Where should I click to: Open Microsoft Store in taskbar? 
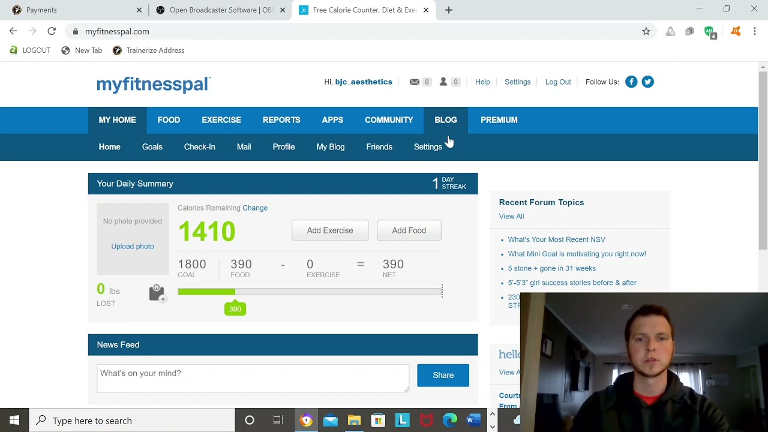pos(378,421)
